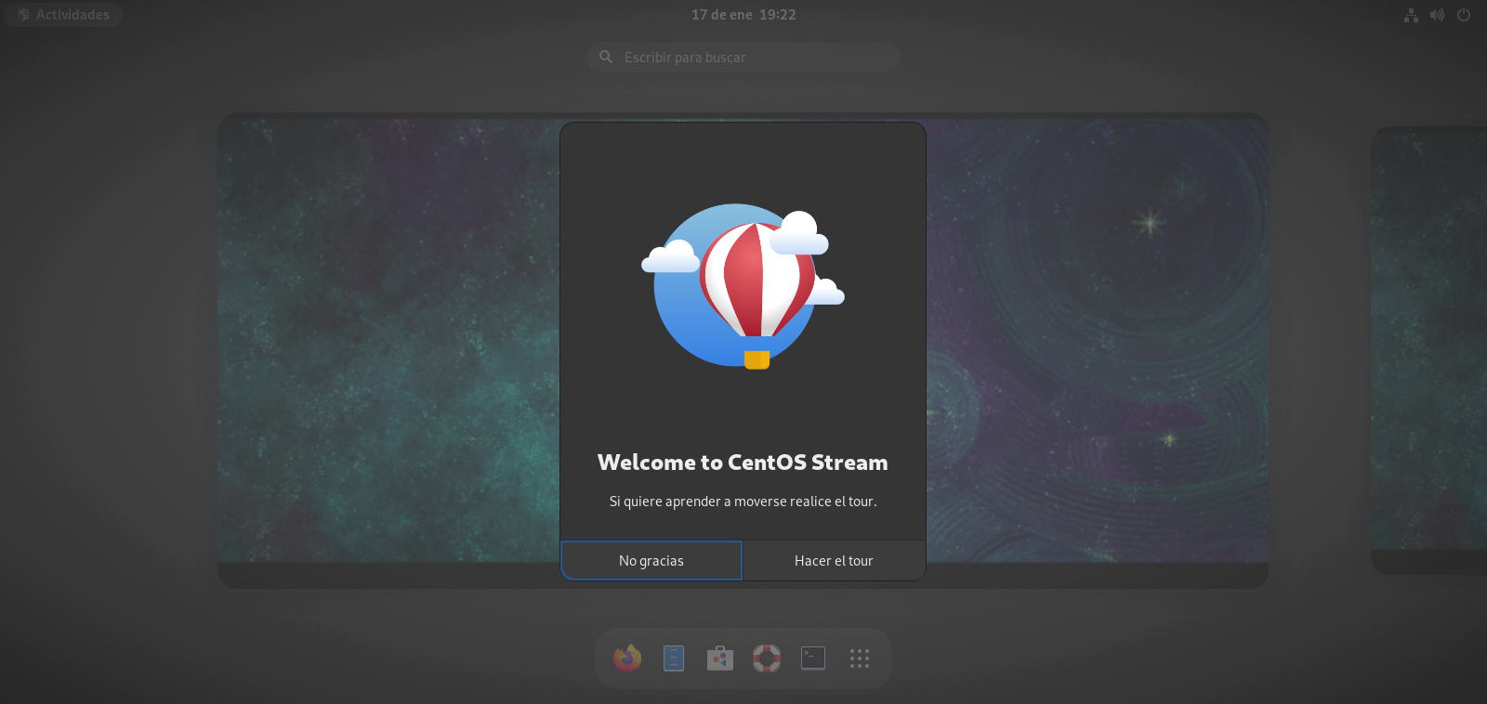
Task: Decline the tour with No gracias
Action: pyautogui.click(x=651, y=561)
